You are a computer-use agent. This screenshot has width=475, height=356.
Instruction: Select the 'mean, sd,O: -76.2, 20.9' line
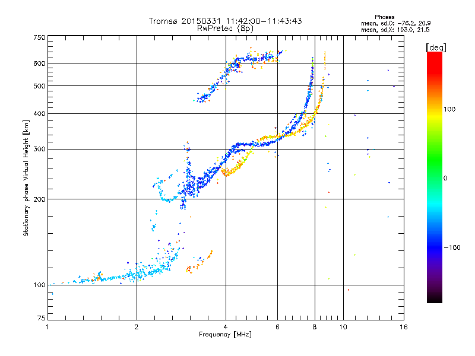coord(396,23)
